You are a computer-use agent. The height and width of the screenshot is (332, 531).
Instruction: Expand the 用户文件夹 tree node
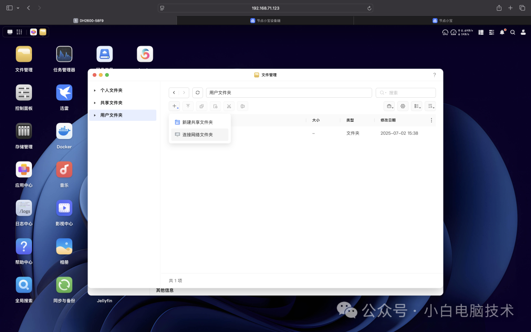(x=95, y=115)
